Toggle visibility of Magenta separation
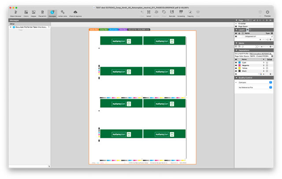Viewport: 282px width, 179px height. 236,65
